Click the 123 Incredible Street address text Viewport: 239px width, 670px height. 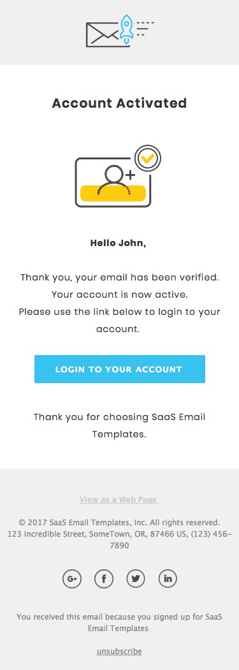(x=120, y=540)
